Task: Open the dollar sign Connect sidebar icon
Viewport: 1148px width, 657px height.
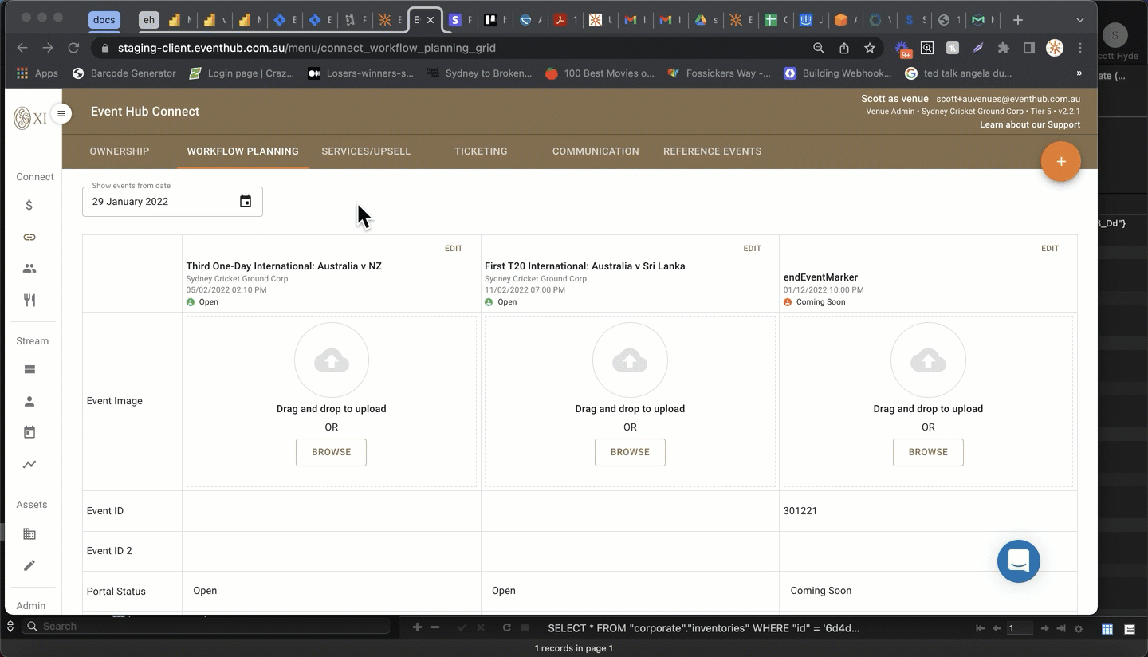Action: pyautogui.click(x=29, y=206)
